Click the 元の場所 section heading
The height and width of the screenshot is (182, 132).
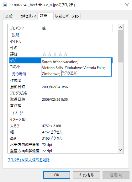tap(19, 74)
